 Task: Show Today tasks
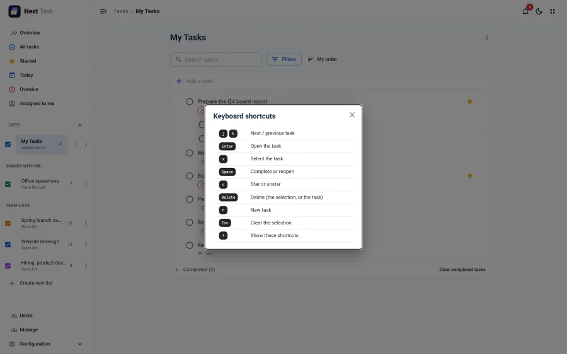(26, 75)
